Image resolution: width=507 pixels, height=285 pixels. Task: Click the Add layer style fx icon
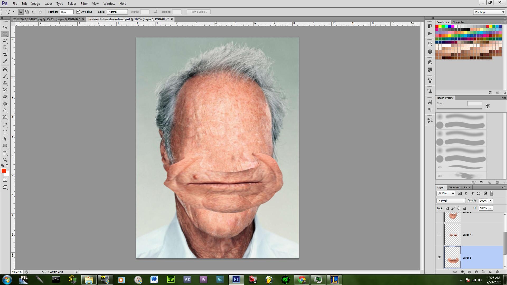coord(462,272)
